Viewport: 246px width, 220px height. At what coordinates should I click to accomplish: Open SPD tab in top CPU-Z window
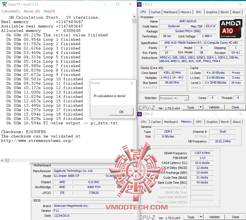point(199,12)
